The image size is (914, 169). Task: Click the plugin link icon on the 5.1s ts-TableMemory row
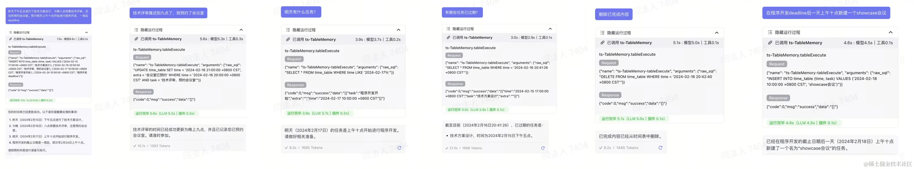point(602,43)
